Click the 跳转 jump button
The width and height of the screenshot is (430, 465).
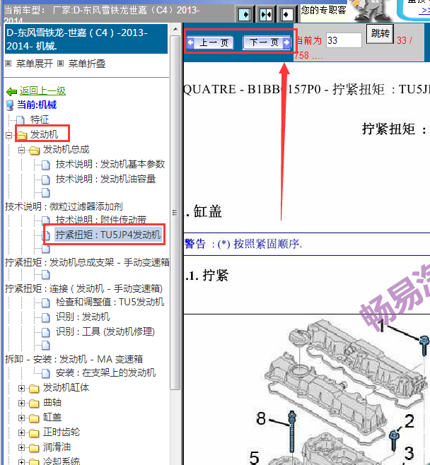click(x=380, y=33)
